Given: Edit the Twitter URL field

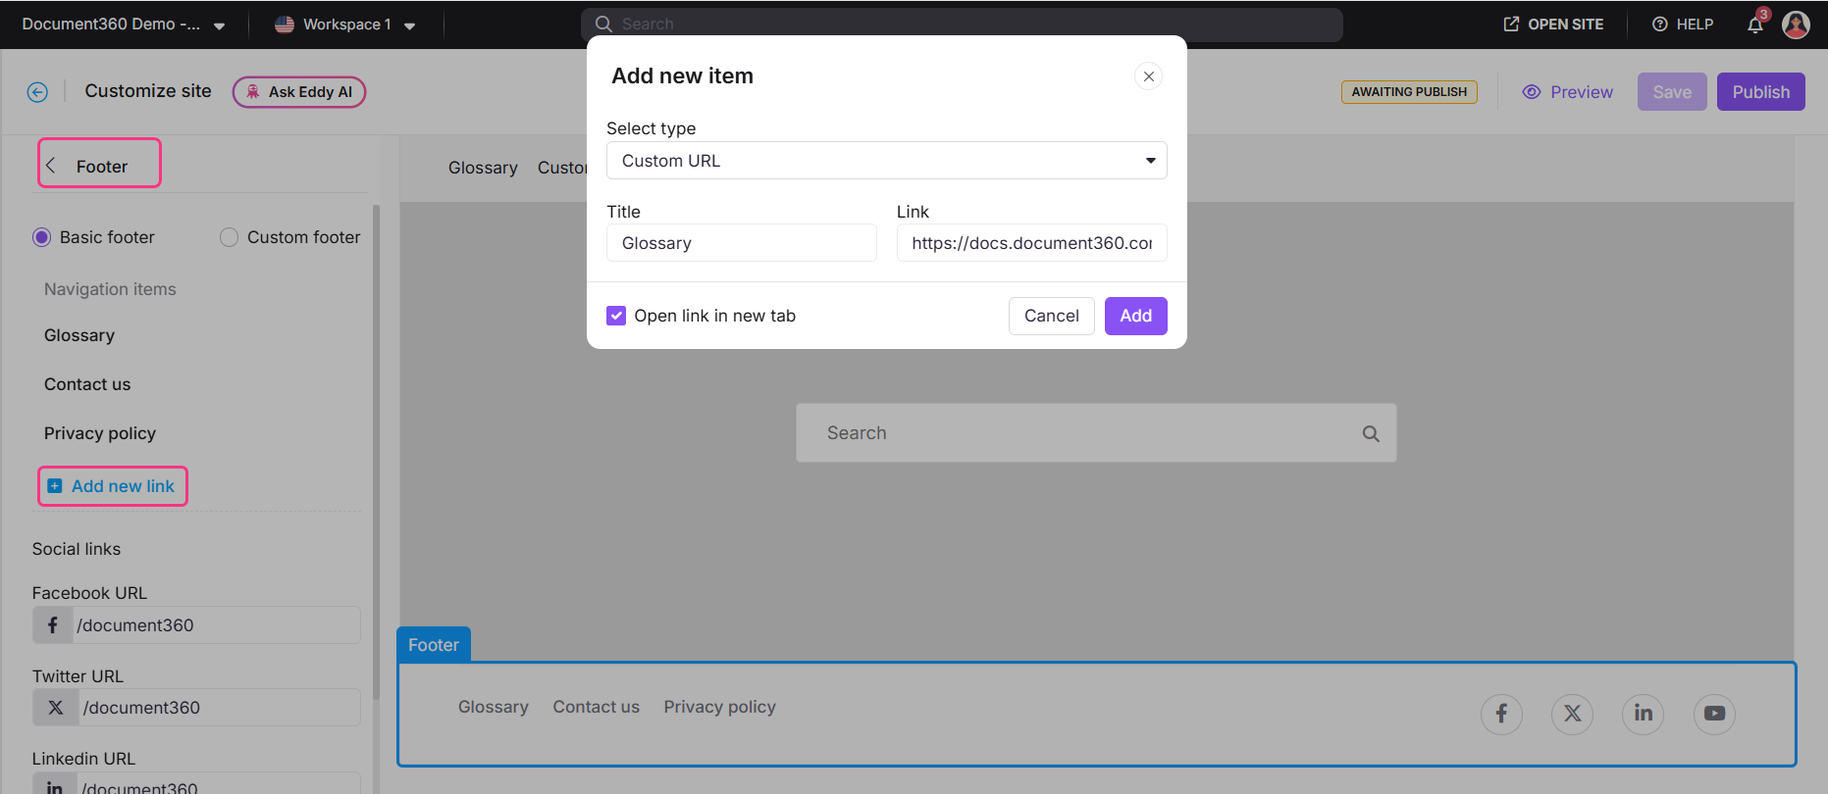Looking at the screenshot, I should (220, 708).
